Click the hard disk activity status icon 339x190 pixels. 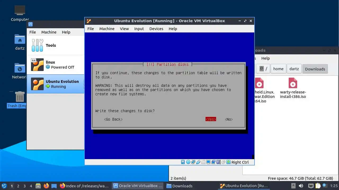click(x=183, y=162)
